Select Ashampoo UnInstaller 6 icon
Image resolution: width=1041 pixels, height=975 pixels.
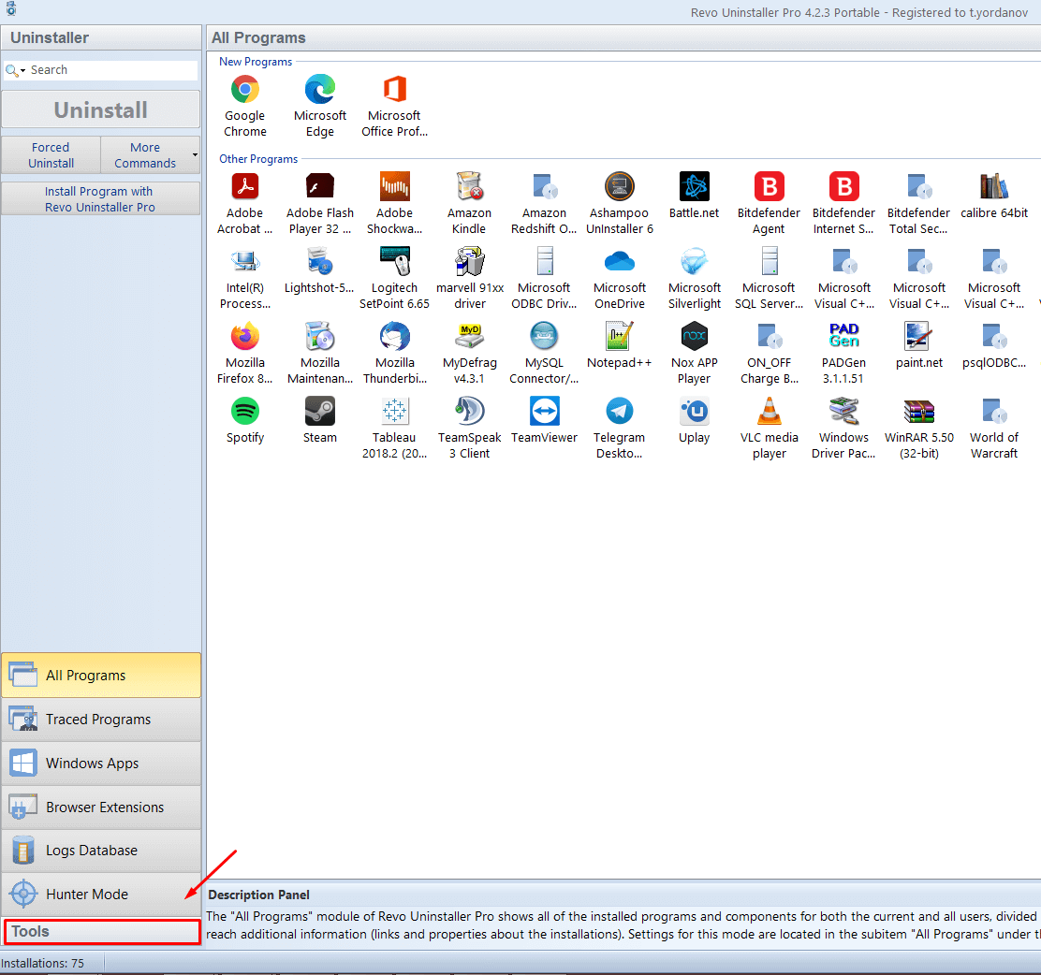(x=620, y=186)
